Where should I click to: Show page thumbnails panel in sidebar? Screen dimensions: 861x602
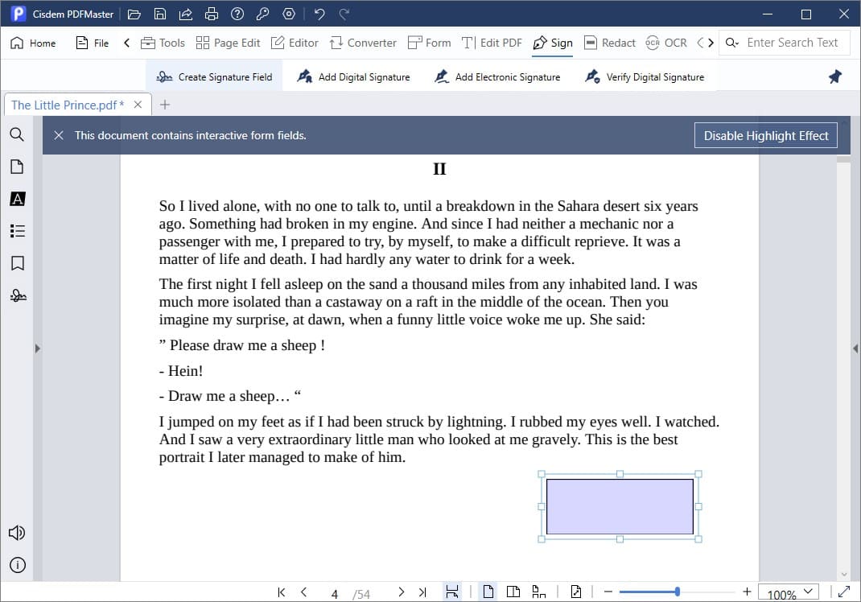pyautogui.click(x=17, y=167)
